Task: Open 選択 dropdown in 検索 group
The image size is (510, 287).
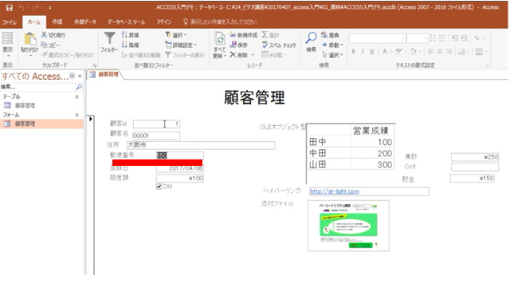Action: (332, 55)
